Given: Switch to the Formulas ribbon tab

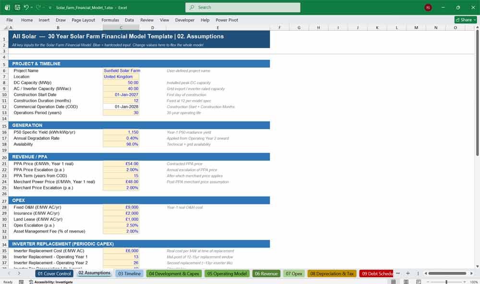Looking at the screenshot, I should click(x=110, y=20).
